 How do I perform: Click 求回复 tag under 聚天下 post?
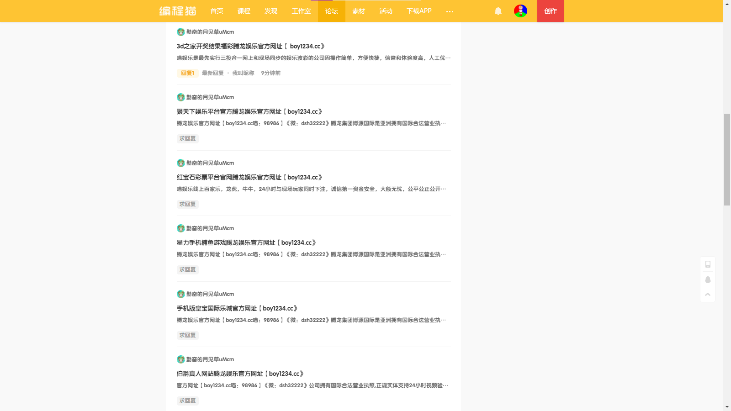click(187, 138)
